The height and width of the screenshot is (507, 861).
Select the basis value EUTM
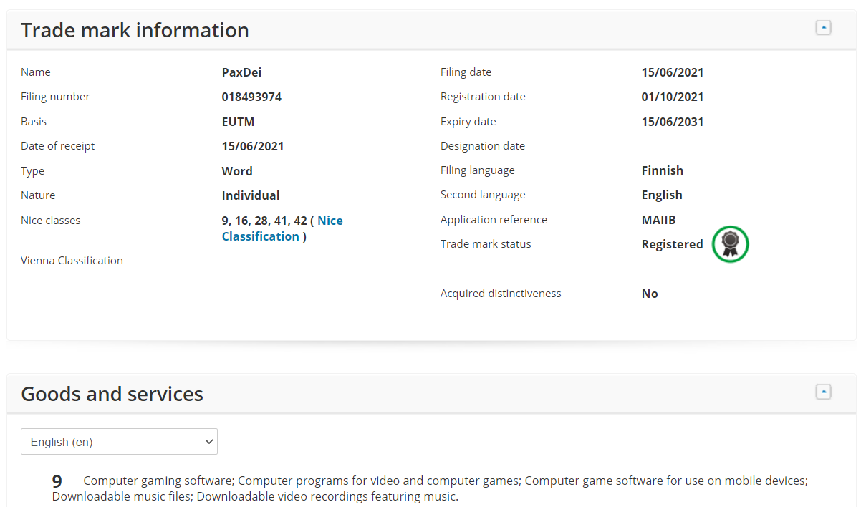click(x=238, y=122)
